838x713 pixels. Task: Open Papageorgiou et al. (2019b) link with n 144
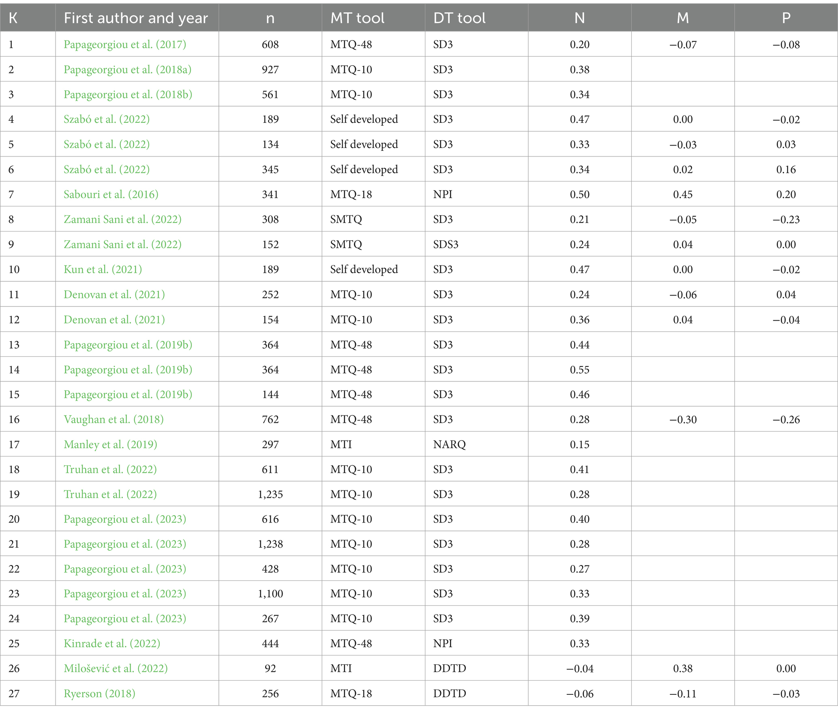coord(128,394)
